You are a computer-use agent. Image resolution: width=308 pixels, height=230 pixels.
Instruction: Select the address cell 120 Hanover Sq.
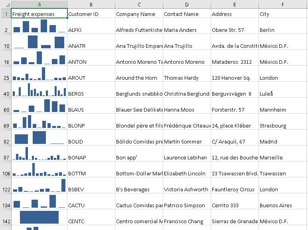pyautogui.click(x=235, y=78)
